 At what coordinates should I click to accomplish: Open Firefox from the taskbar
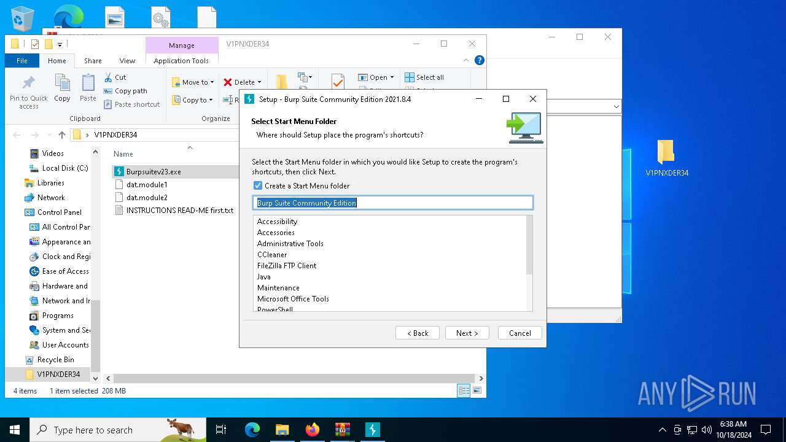click(313, 430)
